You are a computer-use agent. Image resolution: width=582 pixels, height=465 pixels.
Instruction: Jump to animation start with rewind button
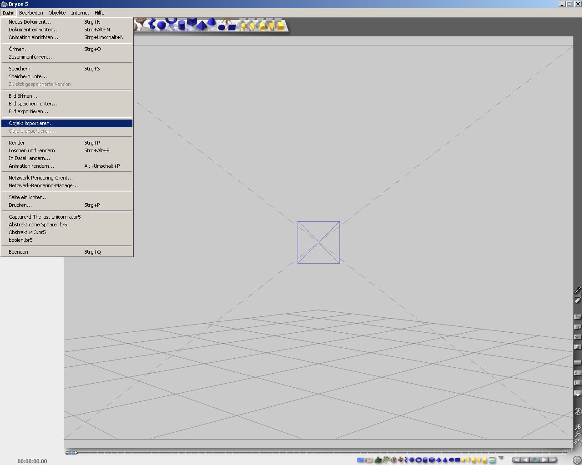tap(516, 460)
